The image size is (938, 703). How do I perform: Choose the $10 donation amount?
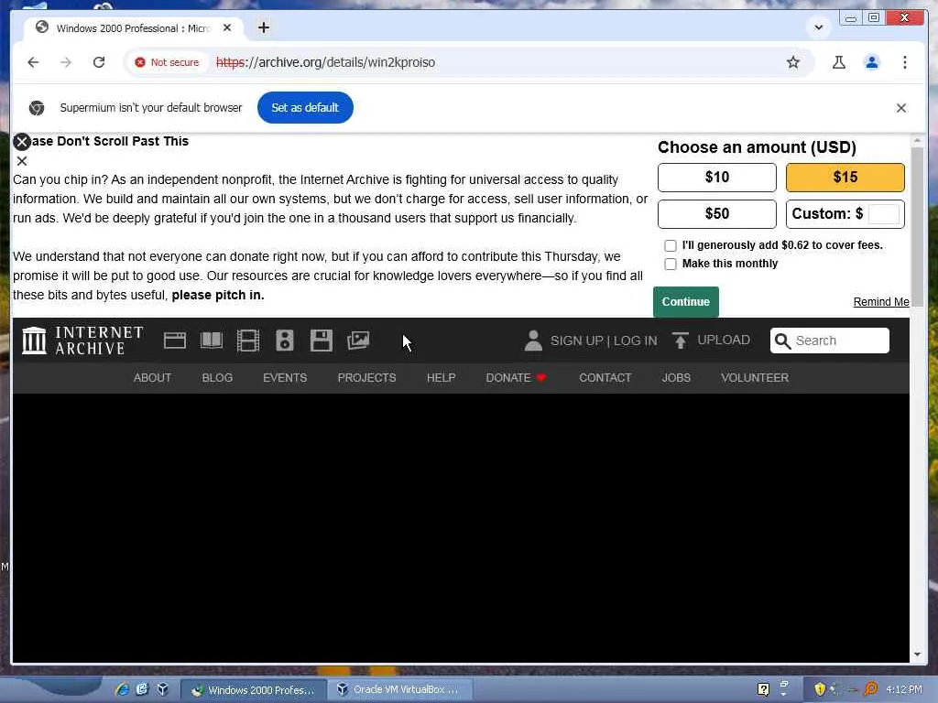[716, 177]
